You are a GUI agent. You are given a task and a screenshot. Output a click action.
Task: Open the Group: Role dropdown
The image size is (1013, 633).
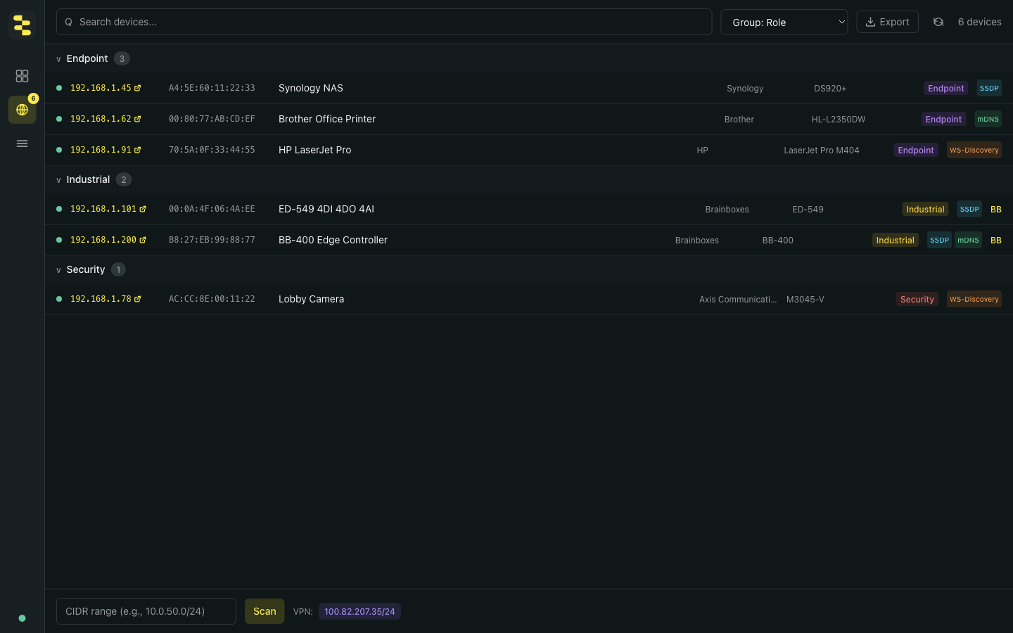coord(784,22)
